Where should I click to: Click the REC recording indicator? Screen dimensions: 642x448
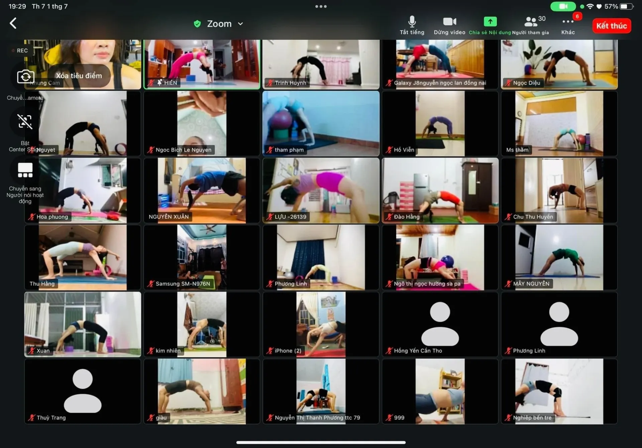coord(20,50)
